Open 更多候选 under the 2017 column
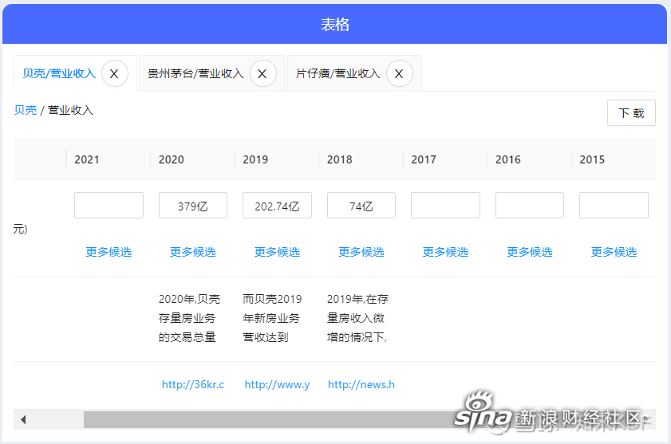 (x=445, y=252)
